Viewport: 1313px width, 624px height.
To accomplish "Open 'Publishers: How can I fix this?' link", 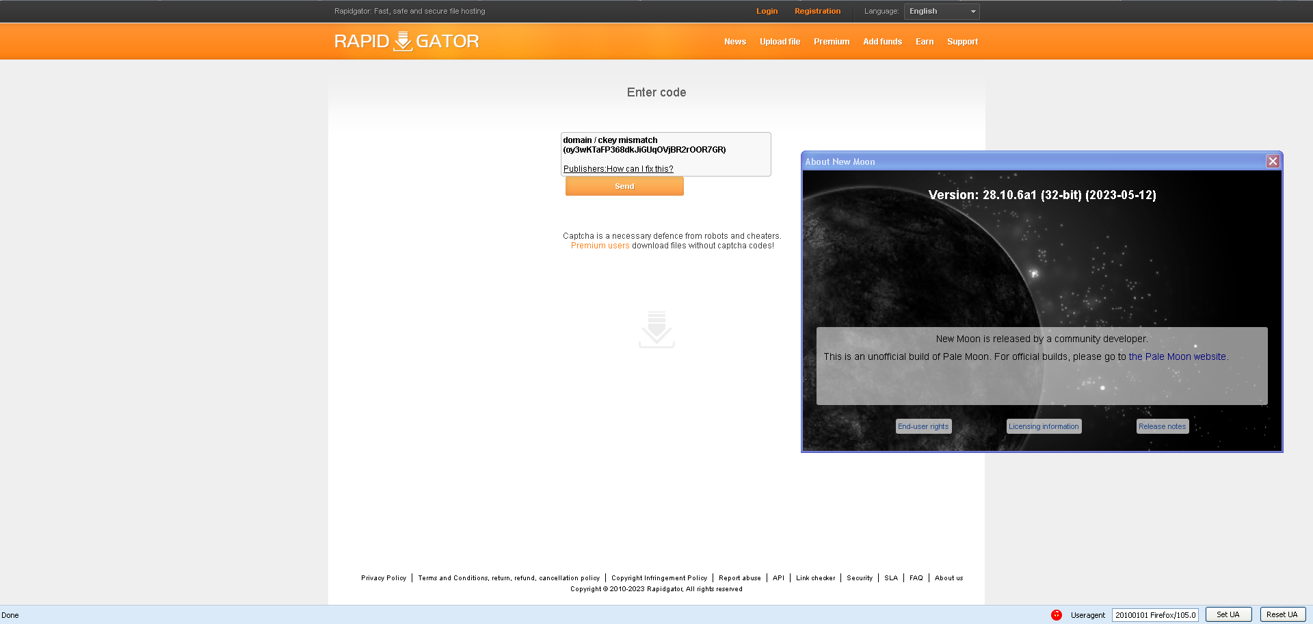I will [x=618, y=169].
